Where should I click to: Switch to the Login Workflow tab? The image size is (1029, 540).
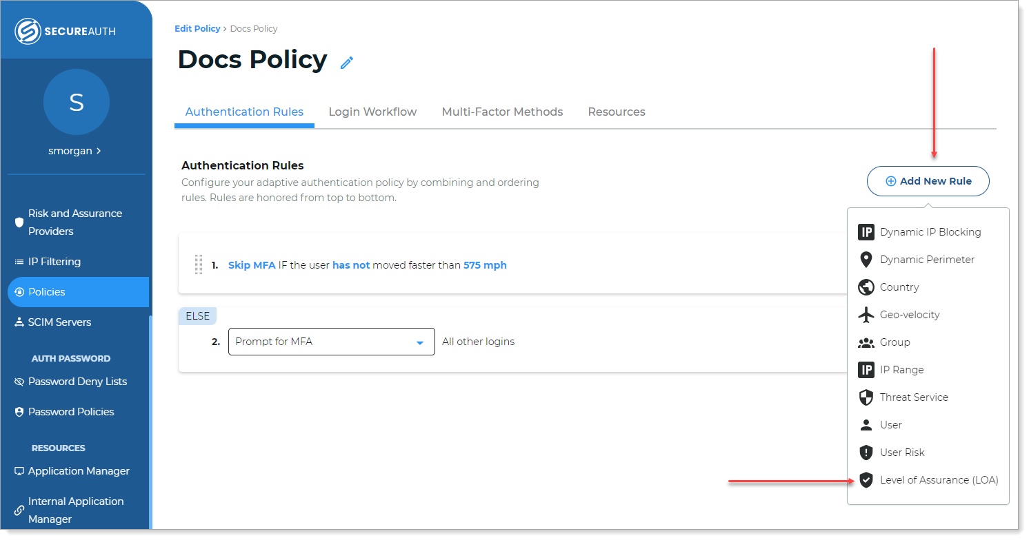click(372, 112)
